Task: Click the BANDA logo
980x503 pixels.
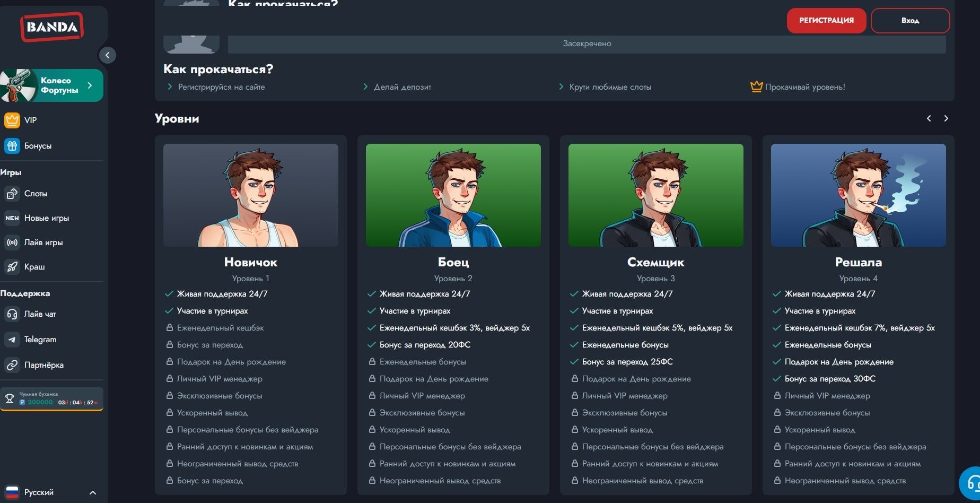Action: point(52,27)
